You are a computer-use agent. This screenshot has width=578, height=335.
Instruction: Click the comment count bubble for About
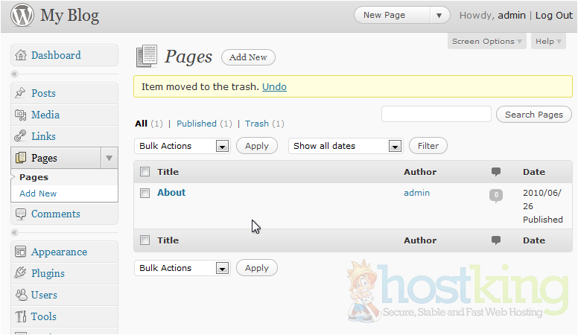point(496,196)
